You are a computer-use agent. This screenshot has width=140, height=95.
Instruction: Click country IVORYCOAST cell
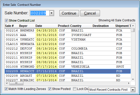click(x=81, y=35)
